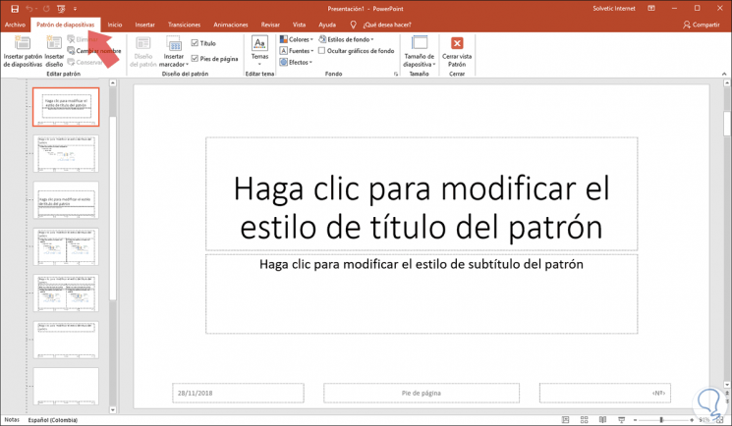Click the Tamaño de diapositiva icon
The height and width of the screenshot is (426, 732).
point(420,44)
